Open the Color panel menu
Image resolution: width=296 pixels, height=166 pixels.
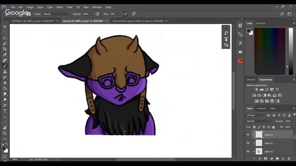tap(294, 24)
